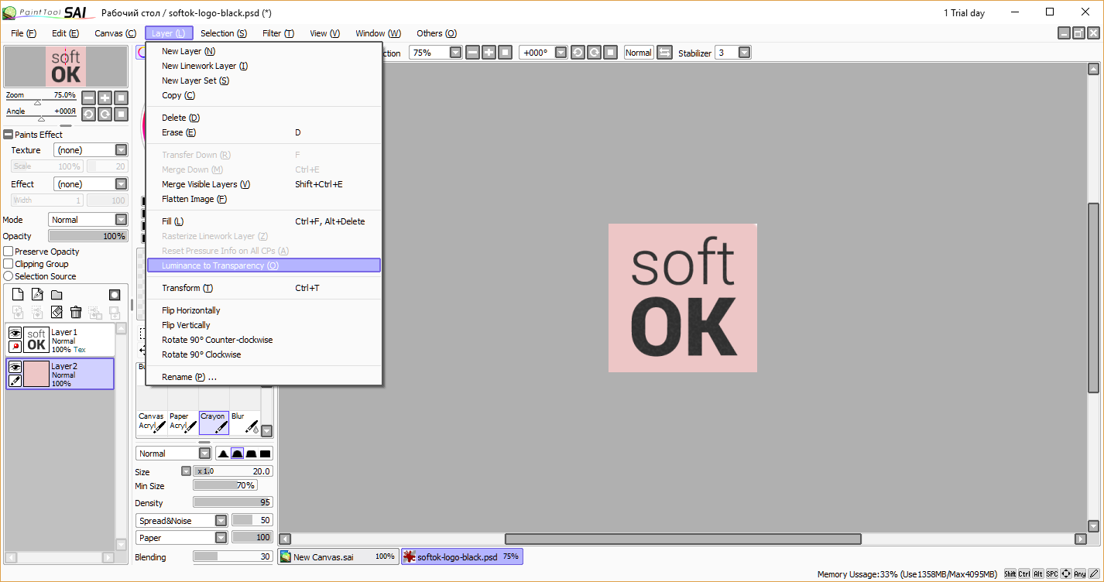The width and height of the screenshot is (1104, 582).
Task: Reset view angle in the navigator panel
Action: tap(121, 115)
